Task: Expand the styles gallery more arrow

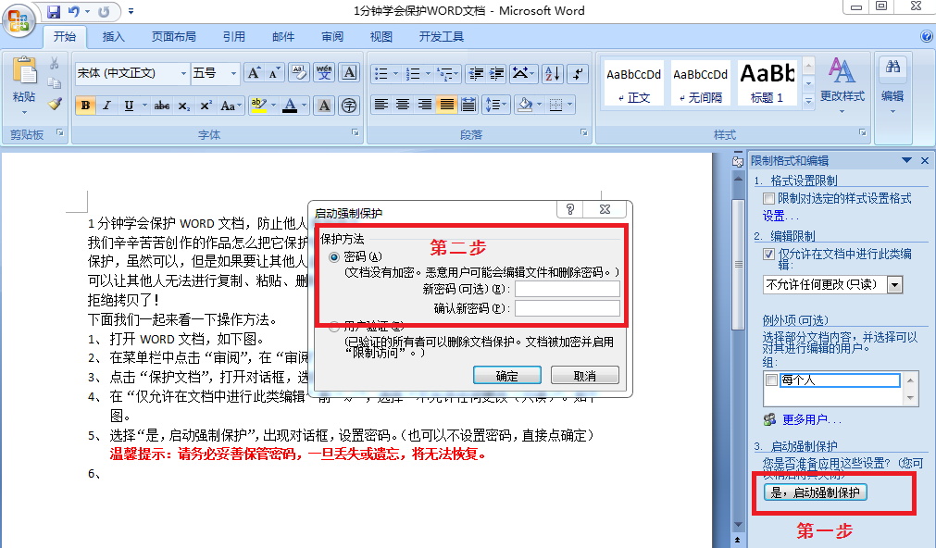Action: click(x=809, y=101)
